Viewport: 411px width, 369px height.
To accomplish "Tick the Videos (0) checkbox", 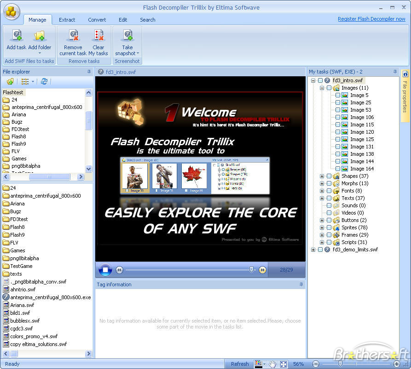I will [329, 213].
